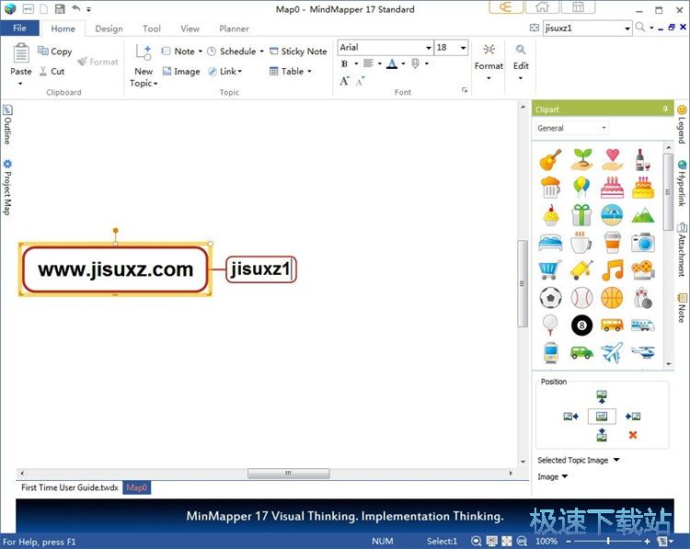Image resolution: width=690 pixels, height=549 pixels.
Task: Increase font size with large A
Action: [x=345, y=81]
